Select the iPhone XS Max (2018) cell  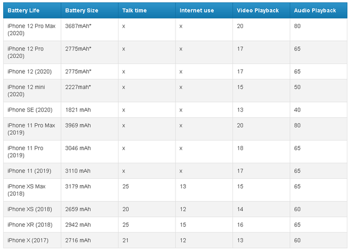click(26, 190)
